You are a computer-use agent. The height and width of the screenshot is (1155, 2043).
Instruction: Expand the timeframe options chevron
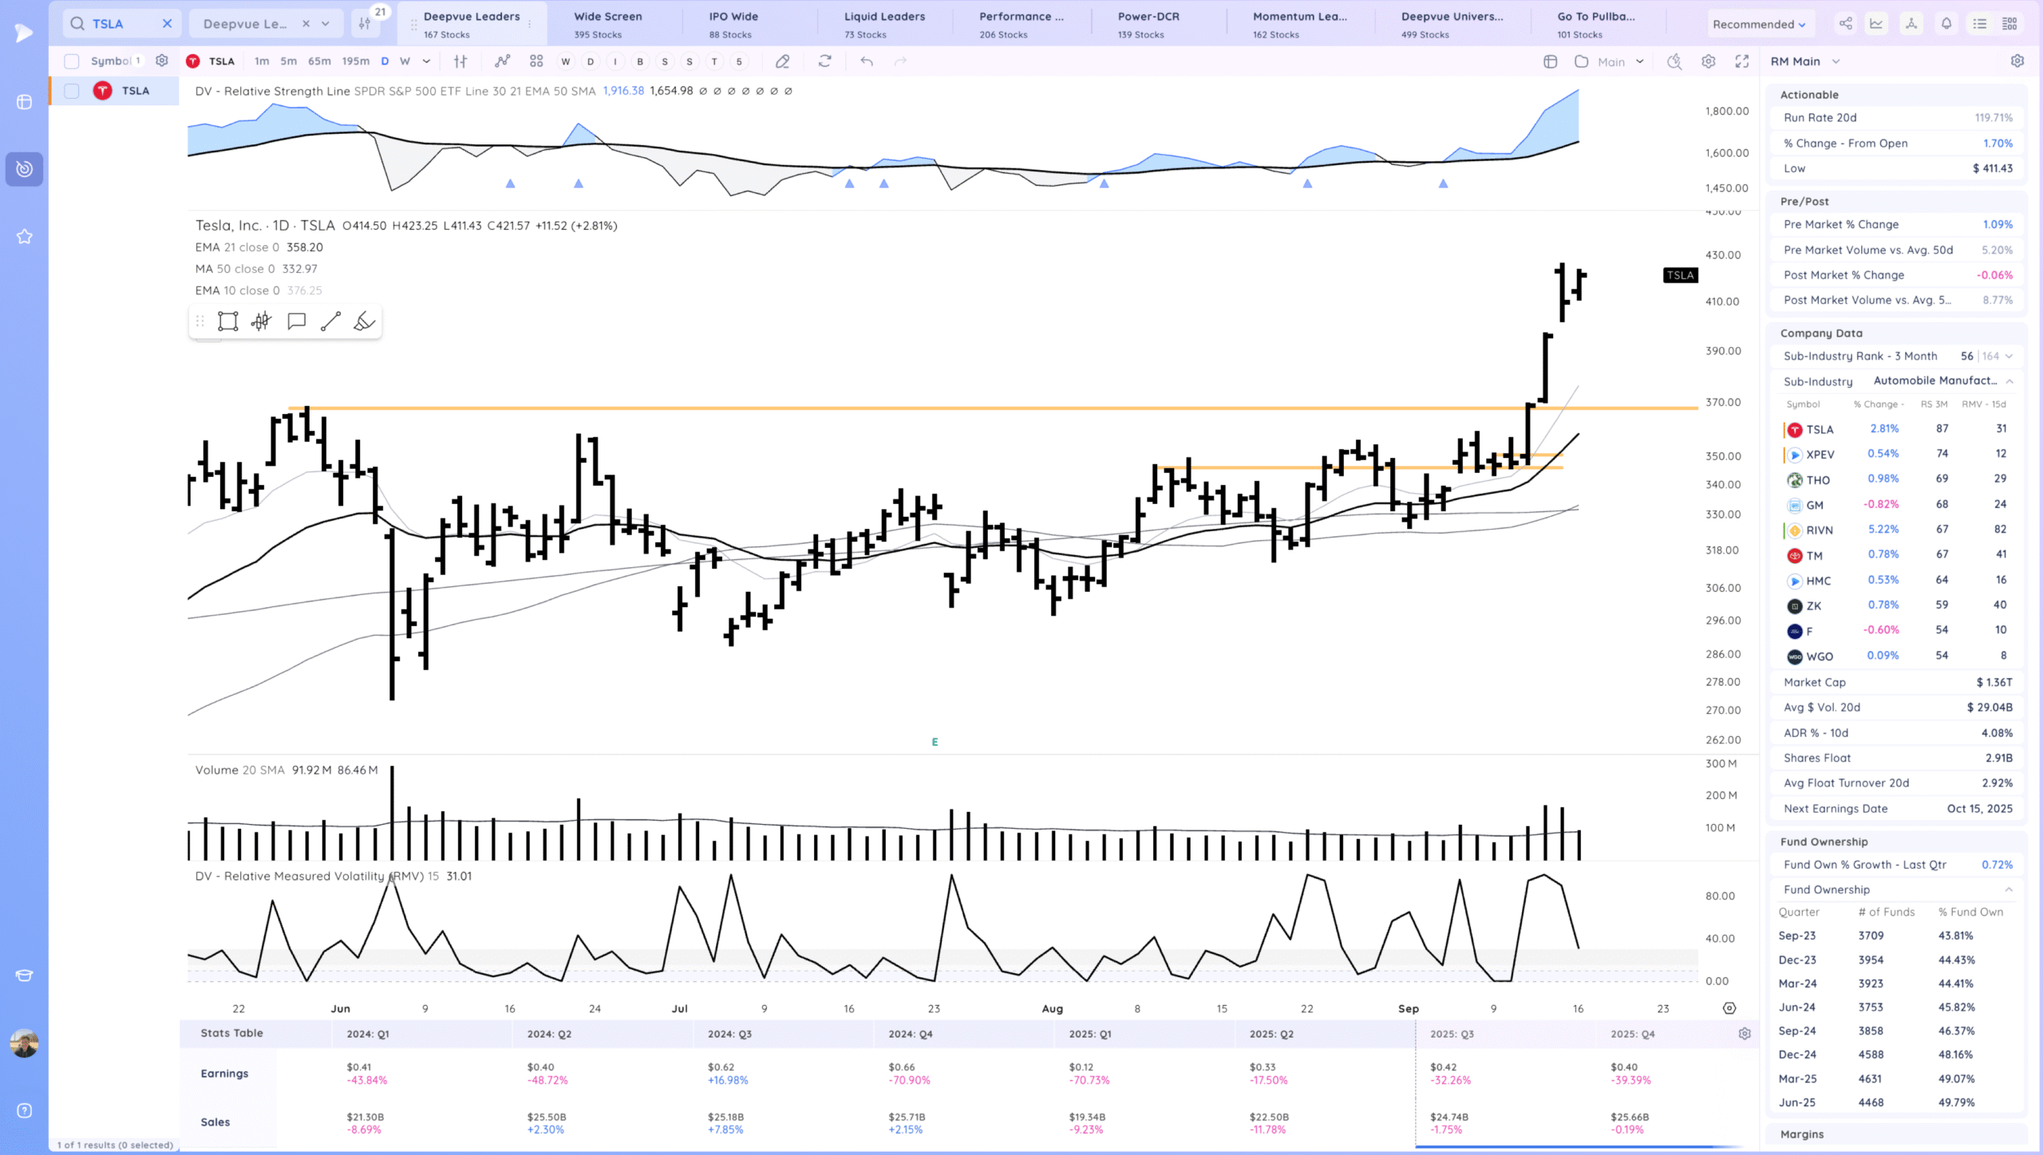(426, 61)
